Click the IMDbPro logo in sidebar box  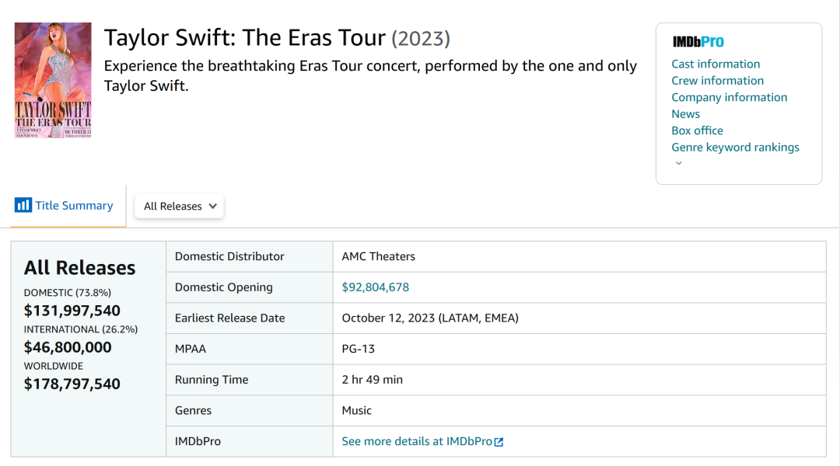coord(698,42)
